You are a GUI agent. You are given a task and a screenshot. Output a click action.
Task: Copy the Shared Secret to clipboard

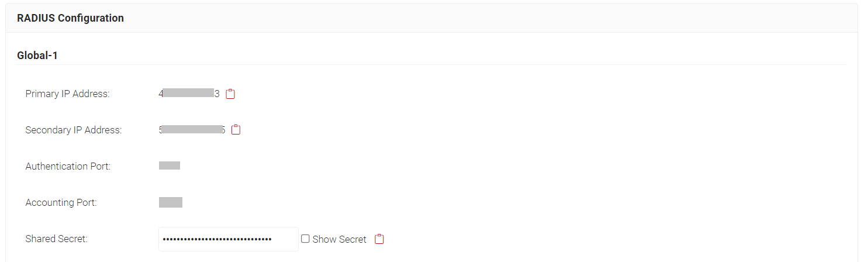[379, 239]
